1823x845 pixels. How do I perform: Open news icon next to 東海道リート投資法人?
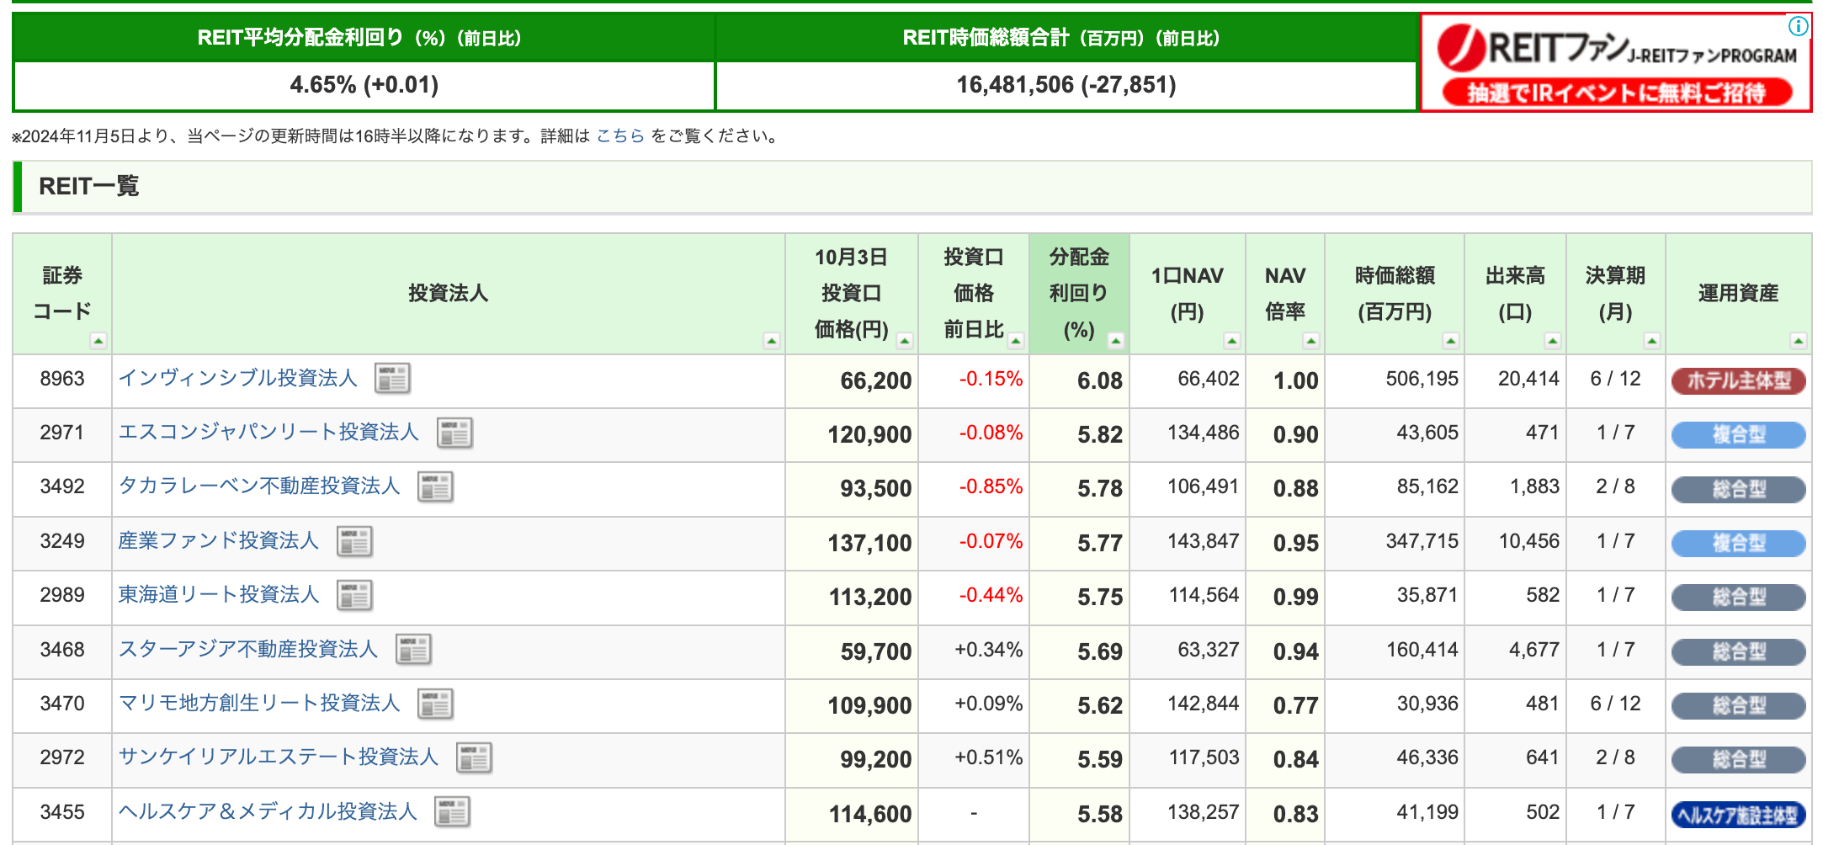click(x=354, y=595)
